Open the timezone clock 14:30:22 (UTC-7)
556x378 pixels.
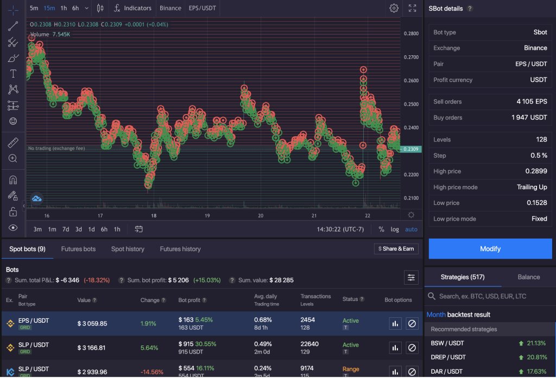coord(340,229)
